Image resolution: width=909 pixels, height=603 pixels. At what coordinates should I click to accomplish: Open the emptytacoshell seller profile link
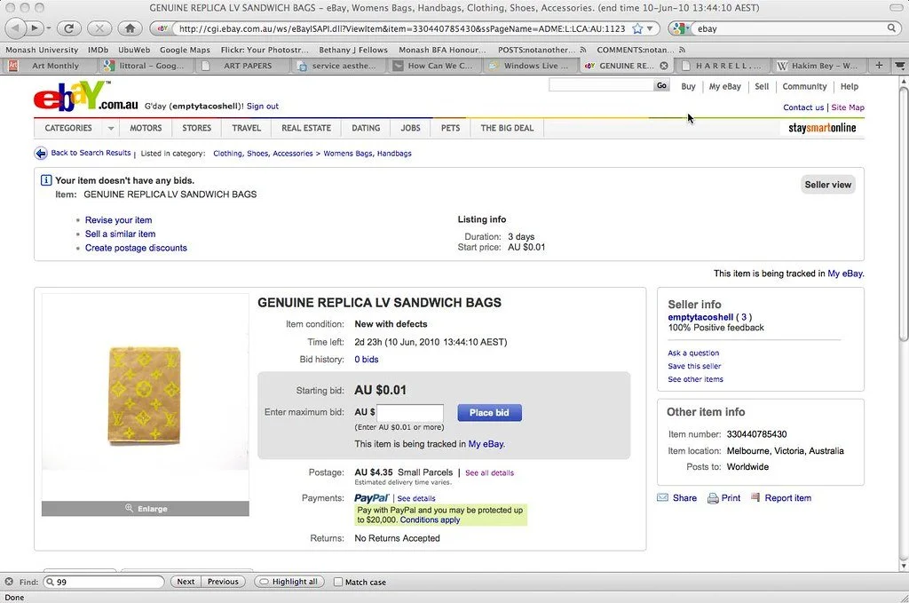(700, 317)
